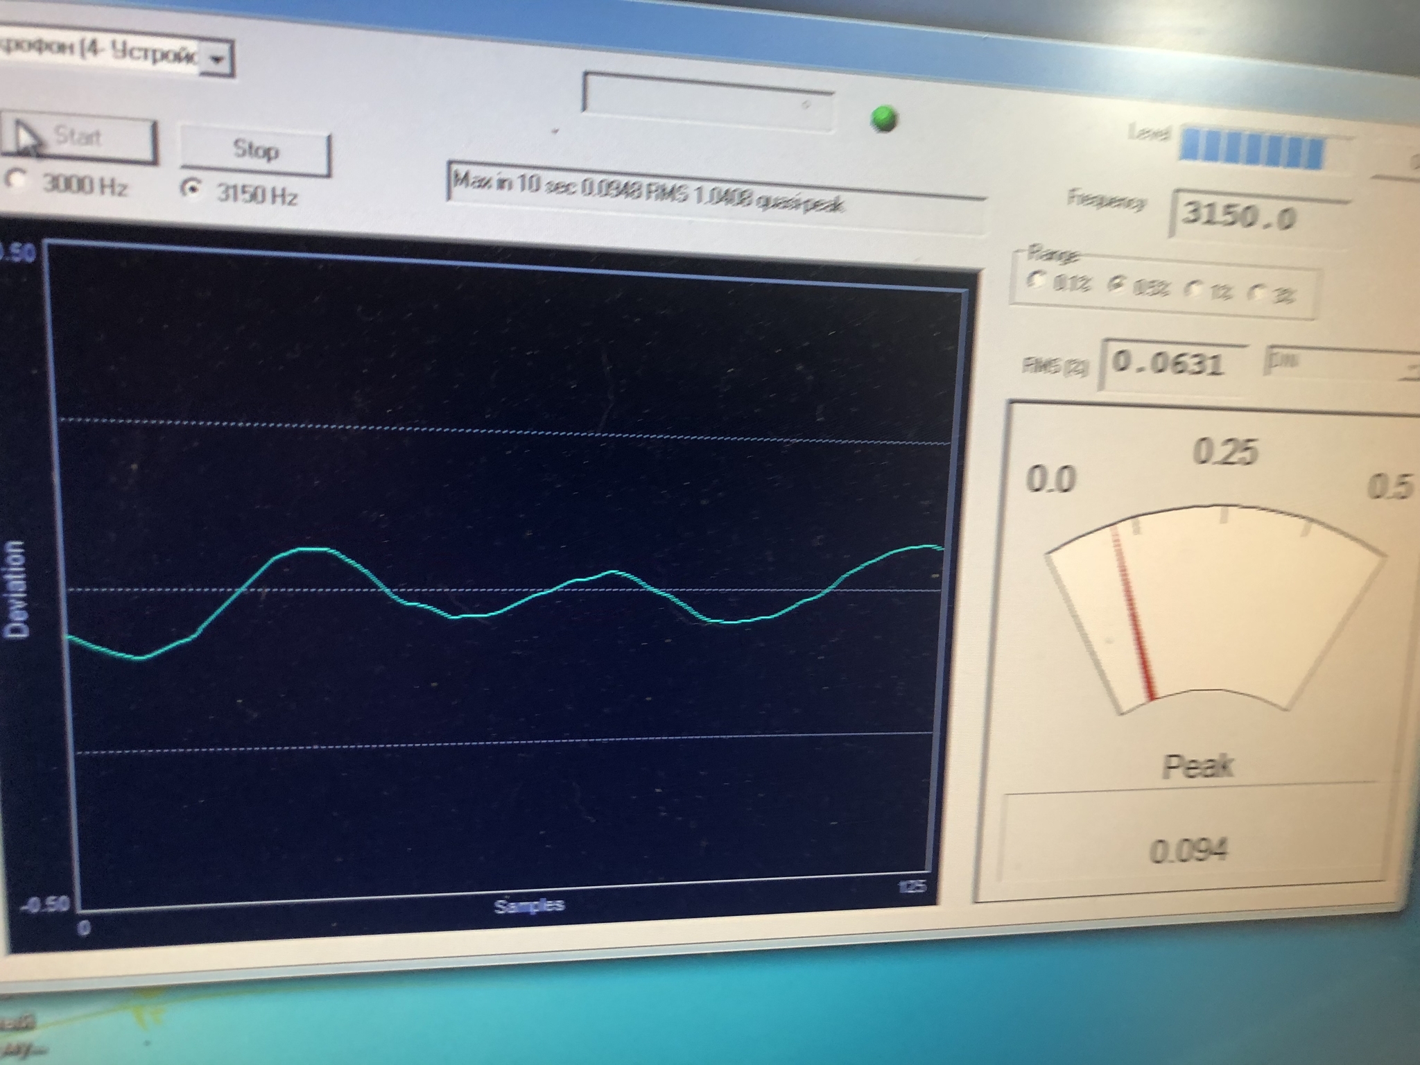This screenshot has width=1420, height=1065.
Task: Click the empty text box beside green light
Action: 709,103
